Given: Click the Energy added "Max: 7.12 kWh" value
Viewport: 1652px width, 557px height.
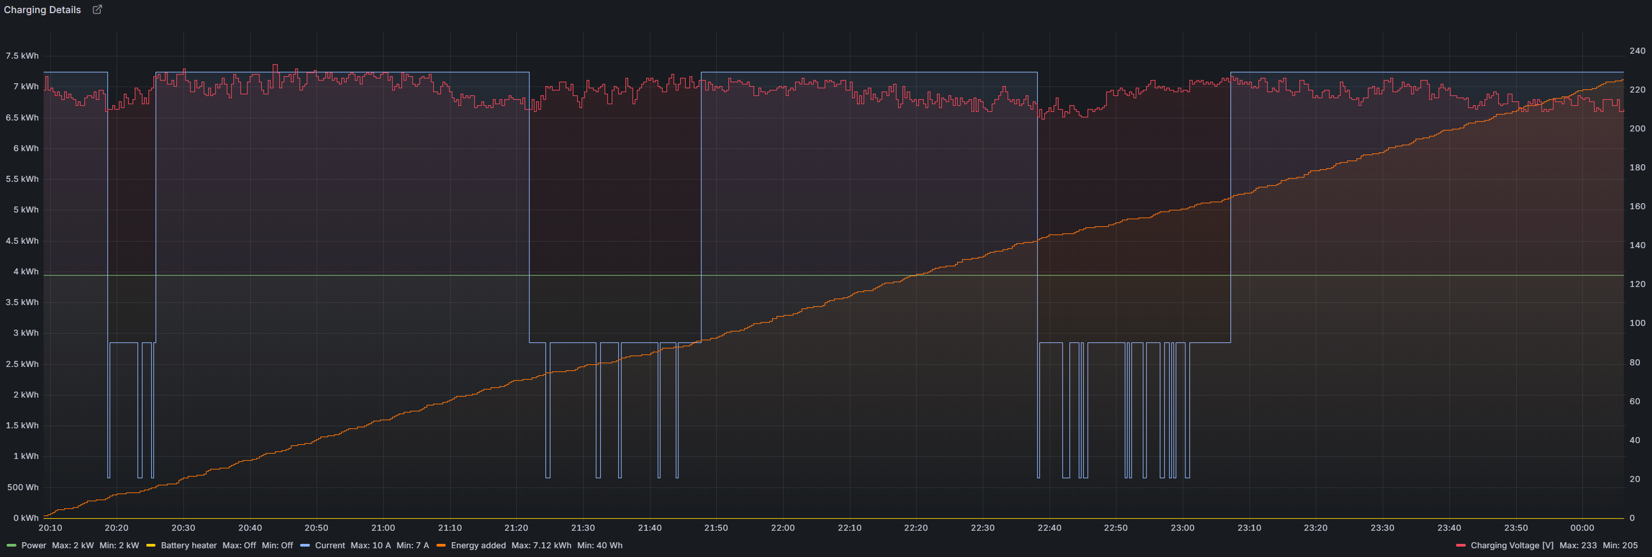Looking at the screenshot, I should coord(541,545).
